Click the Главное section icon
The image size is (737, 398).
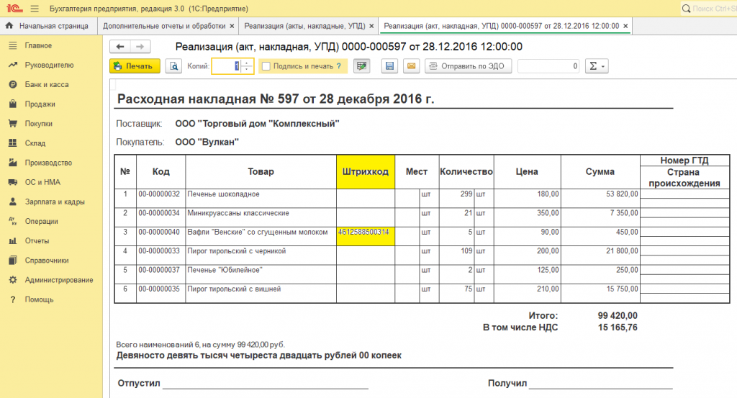click(13, 45)
